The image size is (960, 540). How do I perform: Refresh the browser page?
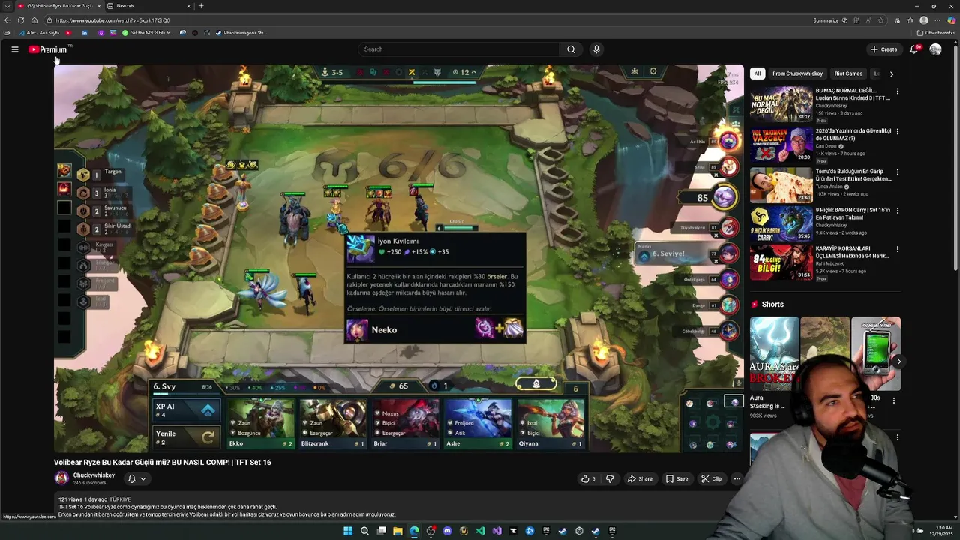pos(20,20)
